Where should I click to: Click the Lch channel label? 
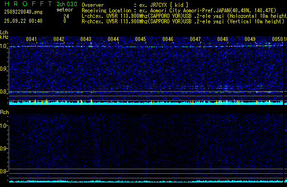click(x=4, y=33)
